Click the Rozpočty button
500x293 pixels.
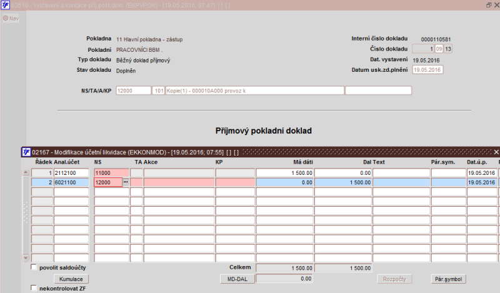click(394, 279)
